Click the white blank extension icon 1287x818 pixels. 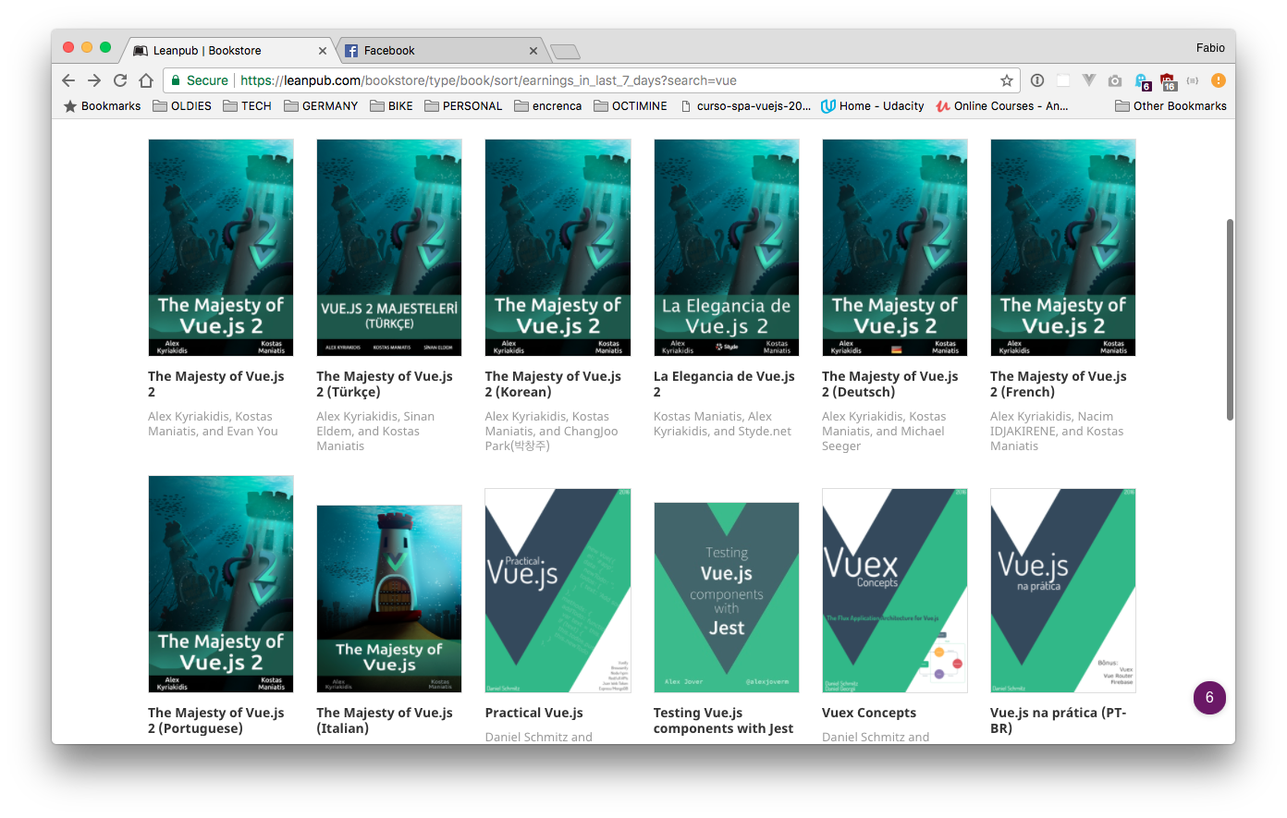point(1063,80)
